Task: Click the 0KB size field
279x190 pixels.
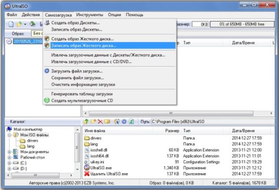Action: click(200, 24)
